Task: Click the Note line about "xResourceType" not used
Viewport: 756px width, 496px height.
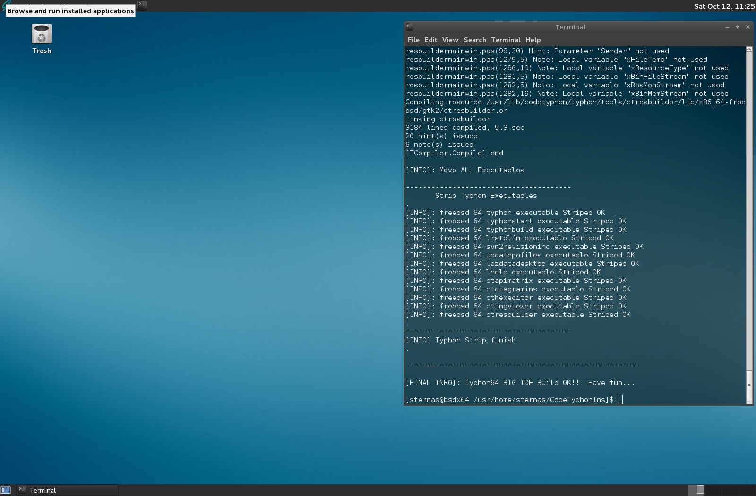Action: click(567, 68)
